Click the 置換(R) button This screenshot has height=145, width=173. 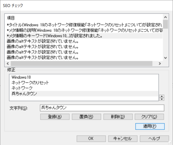(86, 117)
